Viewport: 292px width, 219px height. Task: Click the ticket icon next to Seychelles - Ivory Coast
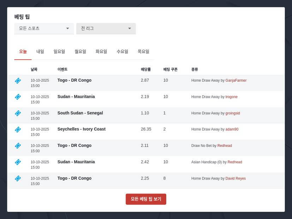tap(18, 130)
